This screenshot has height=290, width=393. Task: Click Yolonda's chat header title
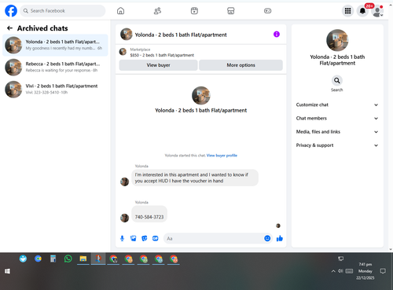(x=181, y=35)
